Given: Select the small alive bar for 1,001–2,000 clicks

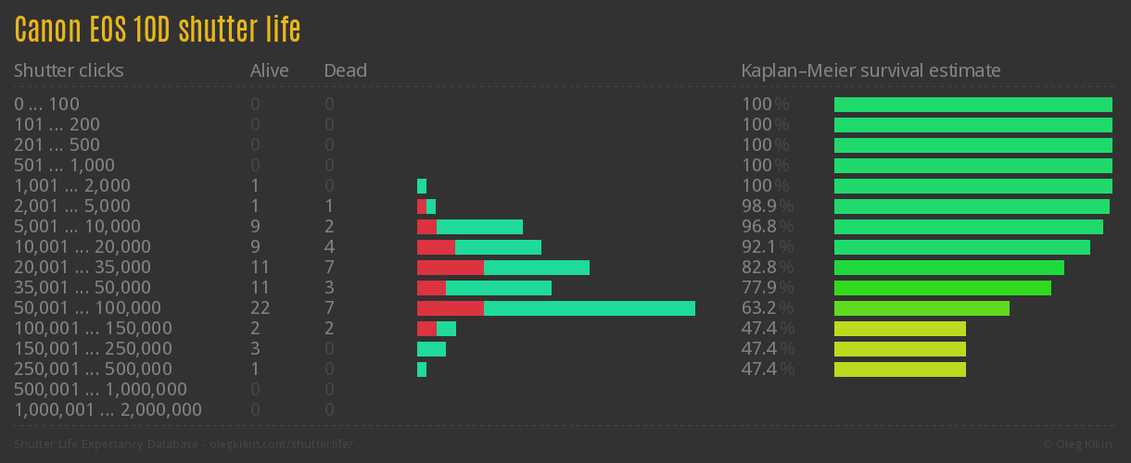Looking at the screenshot, I should (x=422, y=186).
